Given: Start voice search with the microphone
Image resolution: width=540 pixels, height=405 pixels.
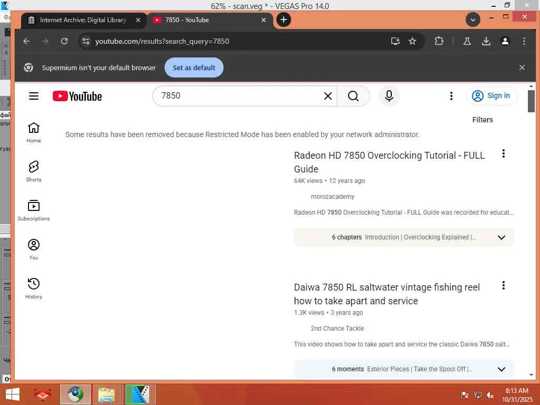Looking at the screenshot, I should click(x=389, y=96).
